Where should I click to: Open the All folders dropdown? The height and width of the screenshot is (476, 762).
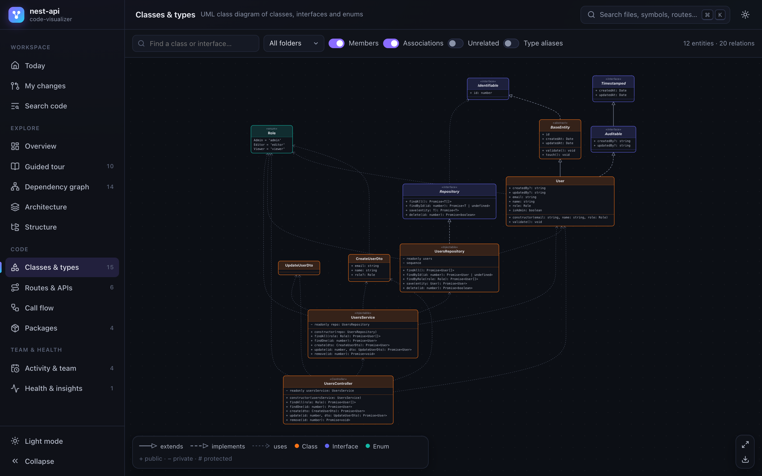pyautogui.click(x=293, y=43)
